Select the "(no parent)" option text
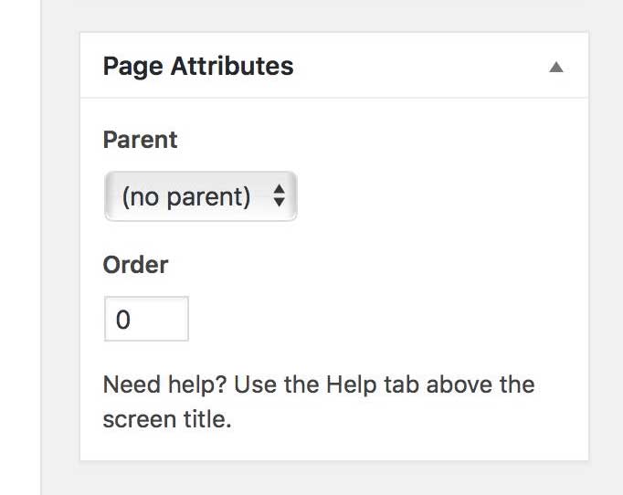This screenshot has height=495, width=623. click(186, 196)
